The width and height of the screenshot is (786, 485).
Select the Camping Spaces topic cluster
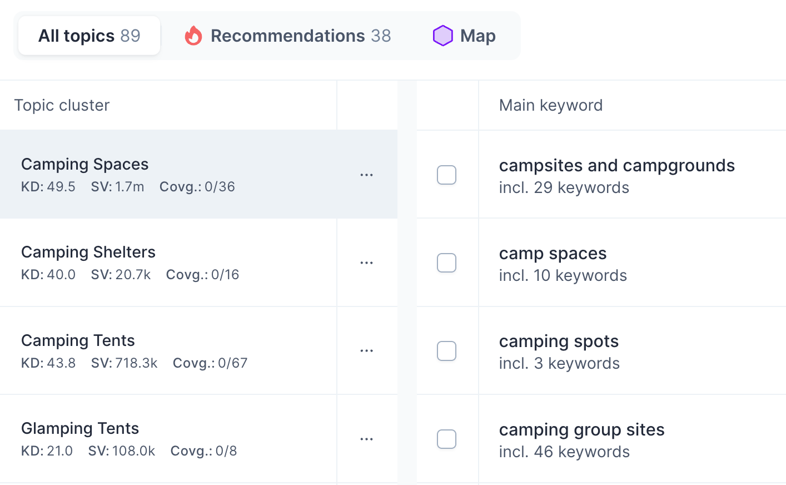point(85,165)
